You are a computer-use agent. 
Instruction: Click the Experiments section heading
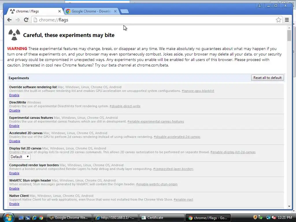coord(19,78)
